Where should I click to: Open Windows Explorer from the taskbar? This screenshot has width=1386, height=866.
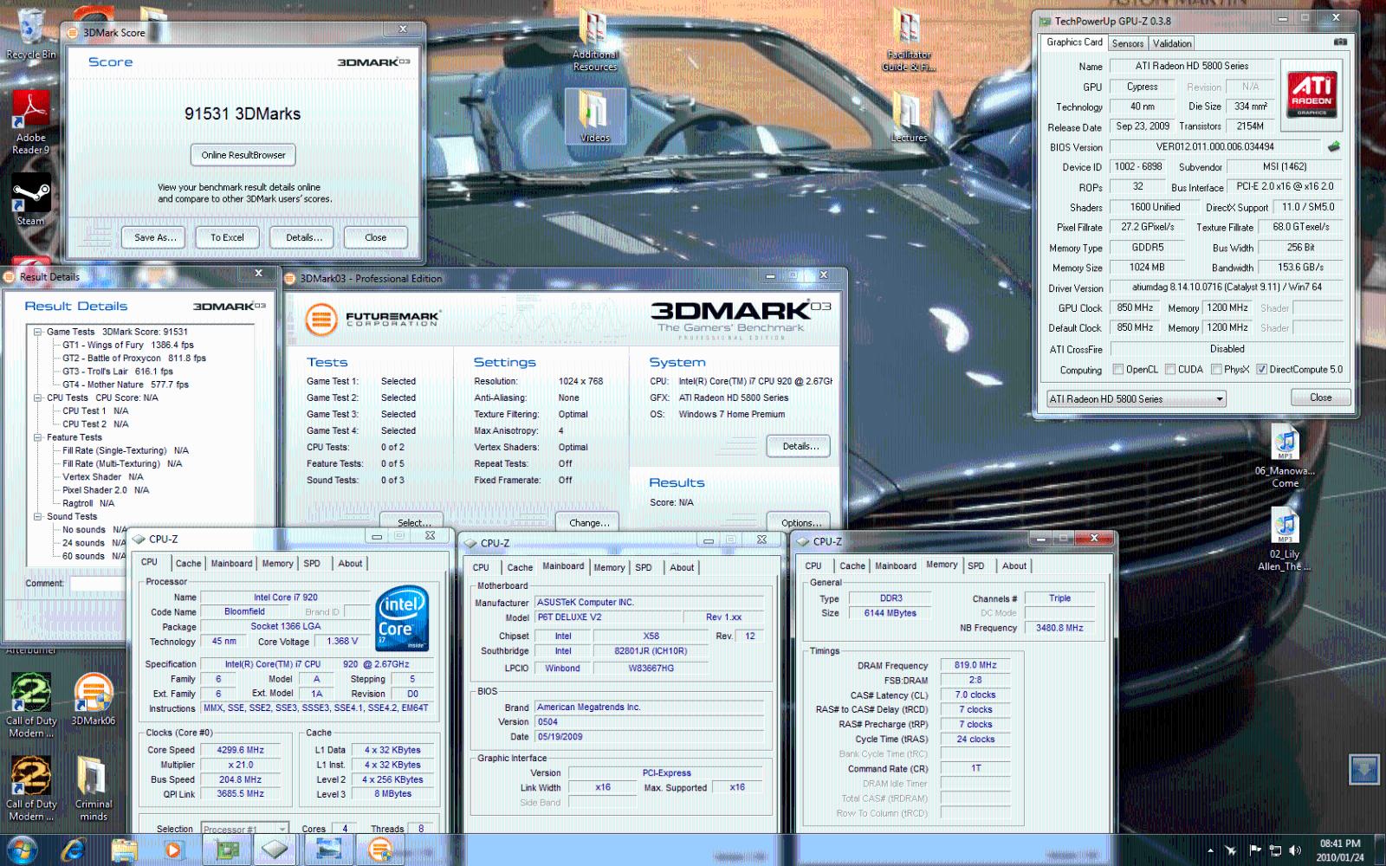(124, 850)
